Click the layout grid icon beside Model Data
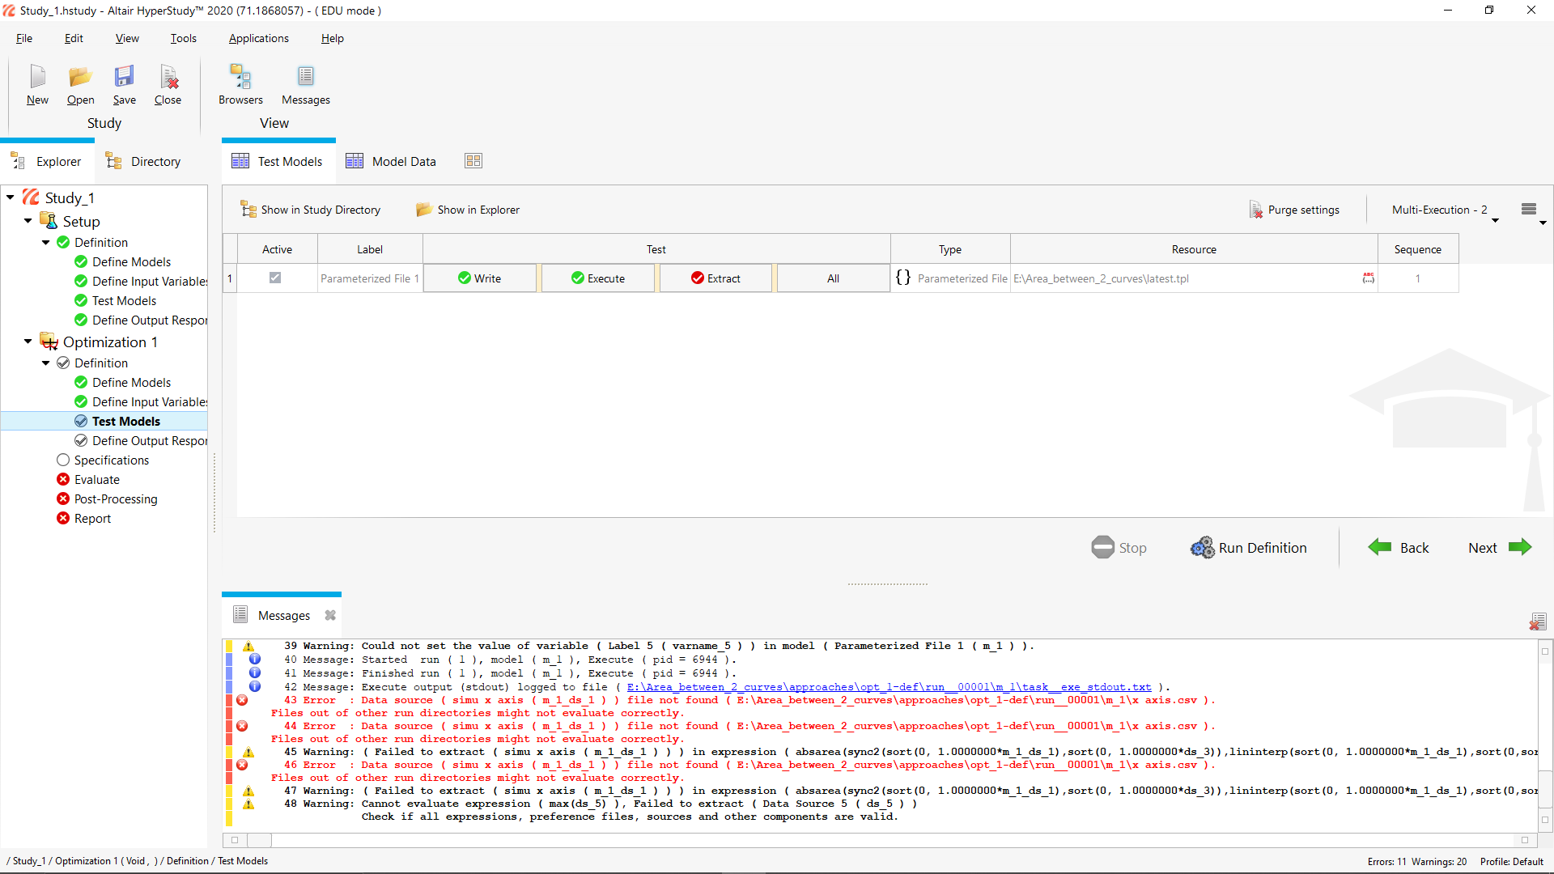 pos(473,161)
